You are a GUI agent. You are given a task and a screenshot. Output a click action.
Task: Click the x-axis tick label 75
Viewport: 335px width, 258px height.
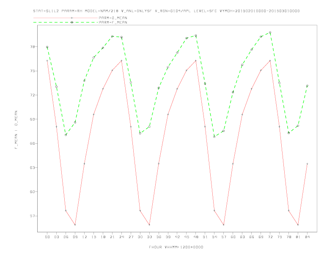pos(280,237)
